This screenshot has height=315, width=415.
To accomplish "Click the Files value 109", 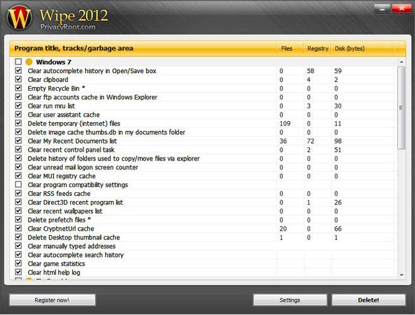I will [285, 123].
